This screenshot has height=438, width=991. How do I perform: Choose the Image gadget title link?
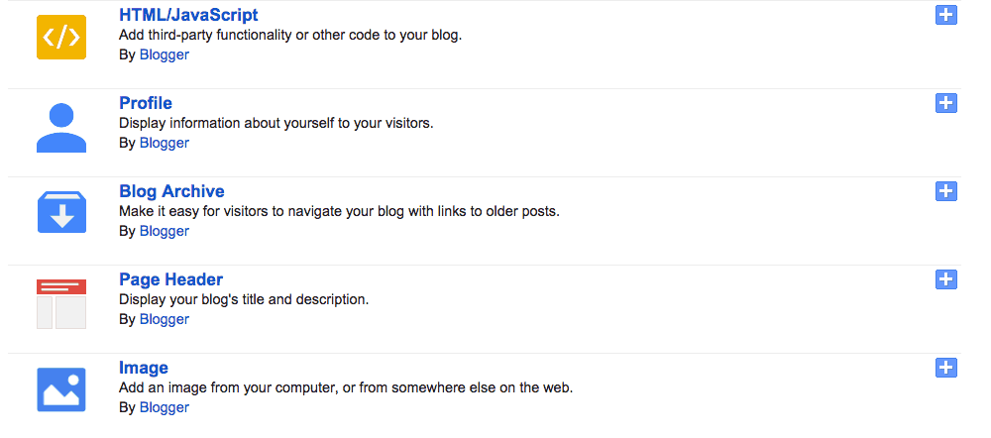(144, 368)
